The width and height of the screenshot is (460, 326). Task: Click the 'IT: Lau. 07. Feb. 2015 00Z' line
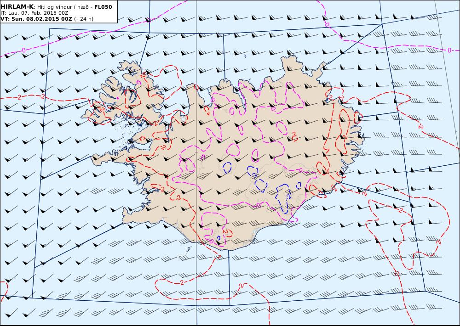(x=34, y=13)
